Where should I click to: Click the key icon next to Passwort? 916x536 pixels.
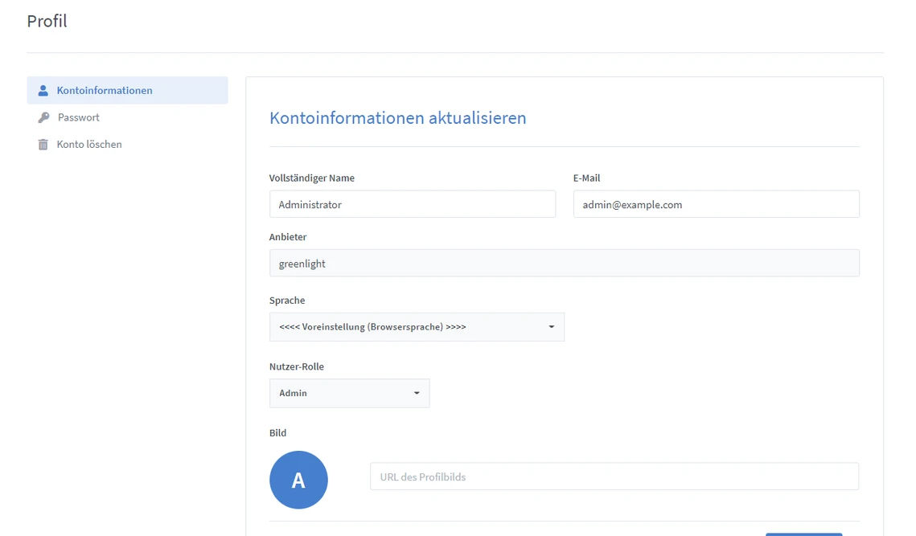(x=43, y=117)
